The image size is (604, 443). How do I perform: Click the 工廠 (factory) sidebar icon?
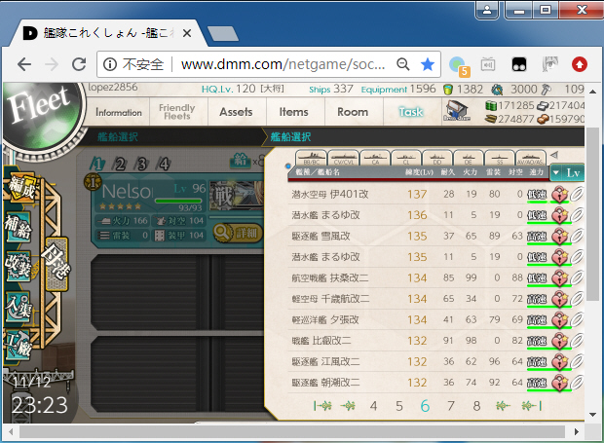19,345
